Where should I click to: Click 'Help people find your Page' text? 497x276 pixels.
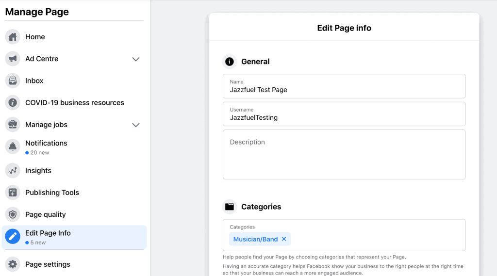(315, 257)
